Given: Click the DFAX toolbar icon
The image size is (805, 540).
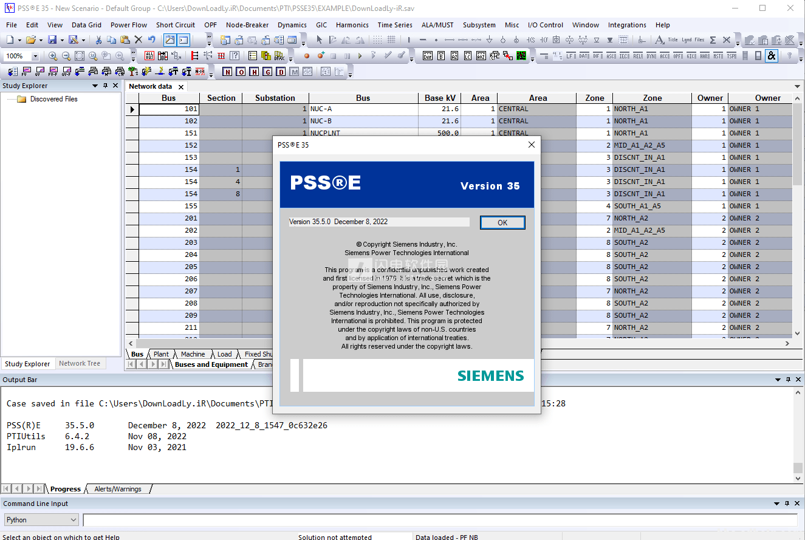Looking at the screenshot, I should 279,56.
